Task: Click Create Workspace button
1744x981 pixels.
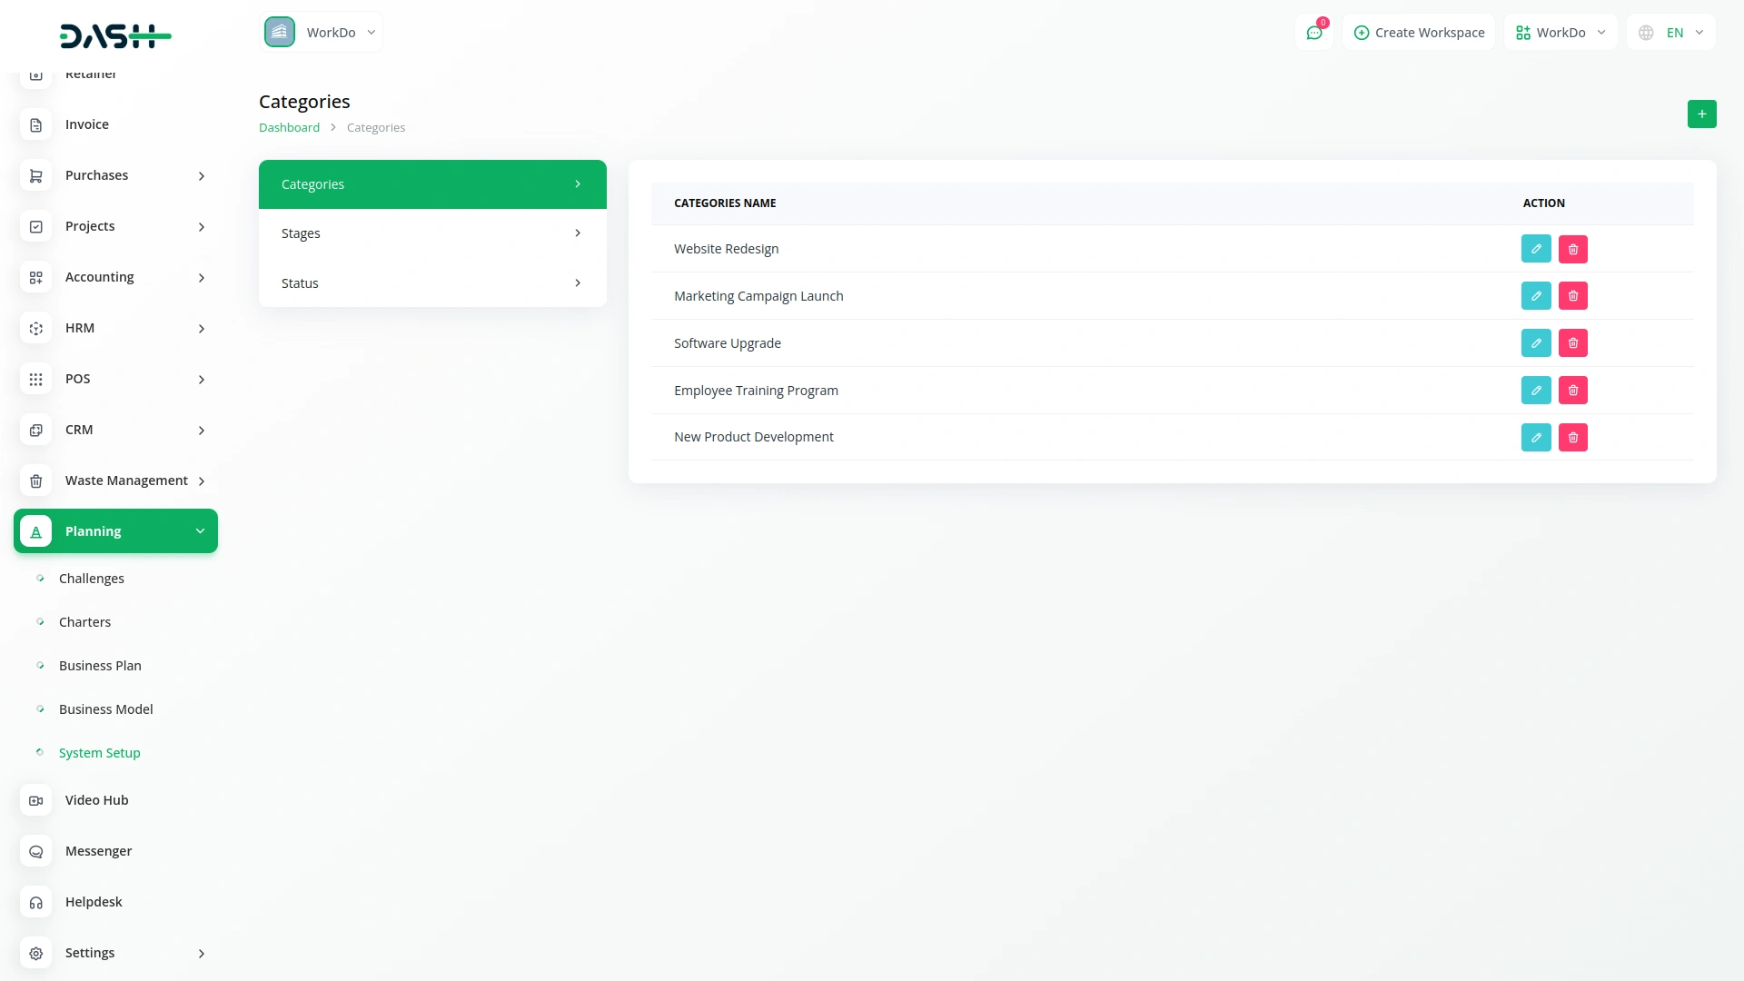Action: [x=1419, y=33]
